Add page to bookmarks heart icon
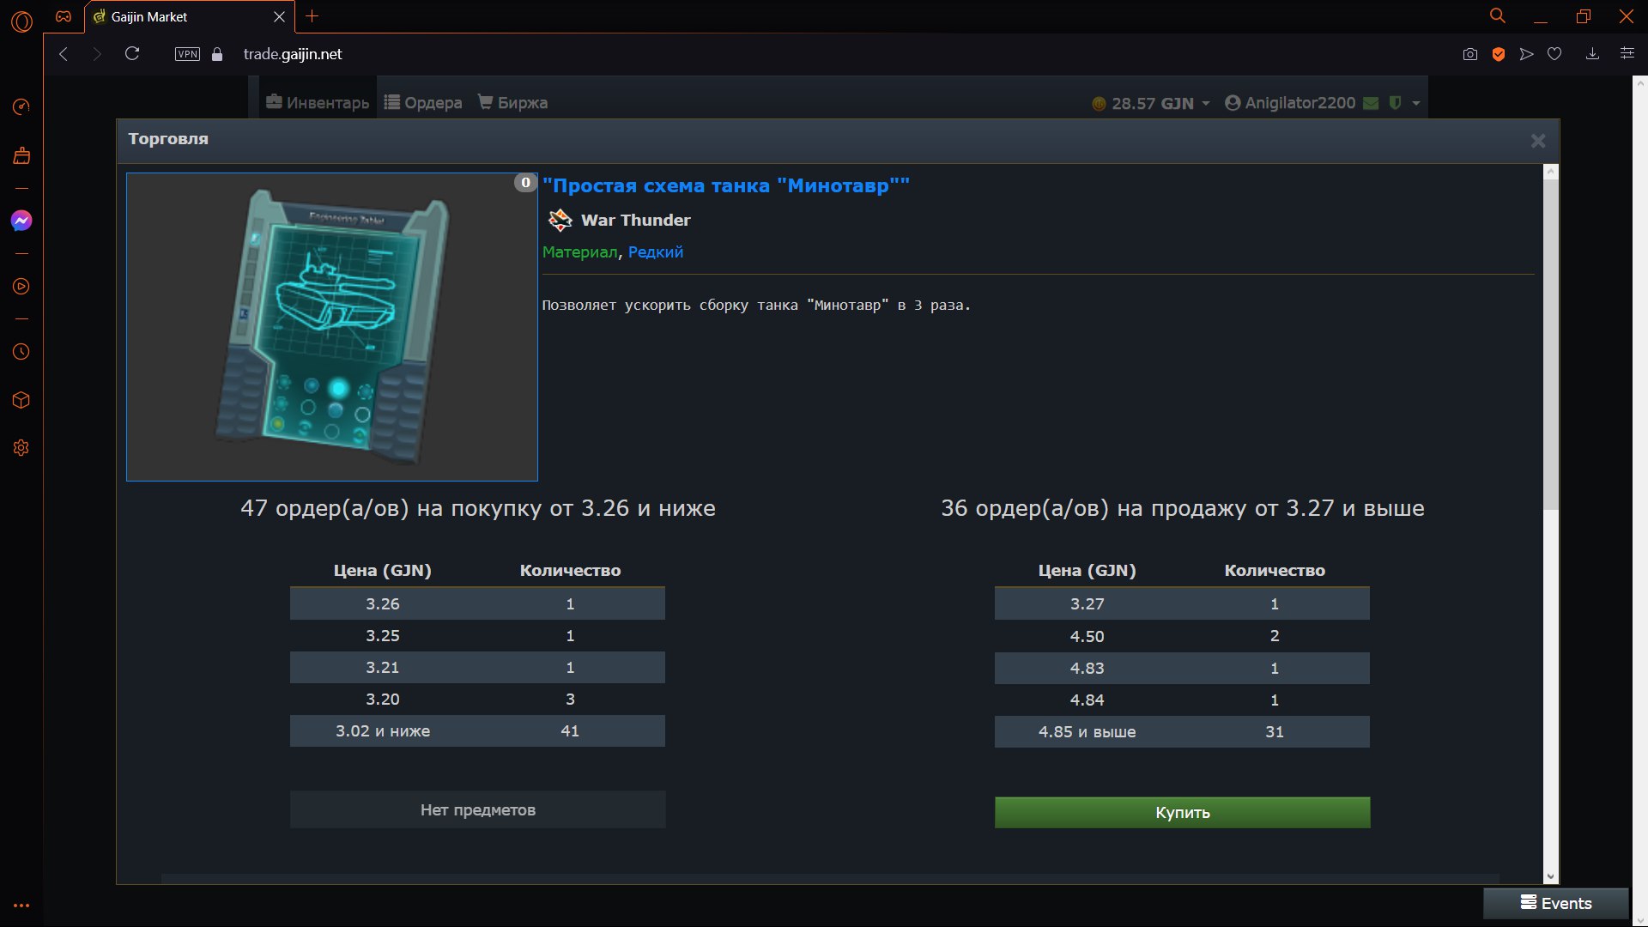 [1554, 54]
